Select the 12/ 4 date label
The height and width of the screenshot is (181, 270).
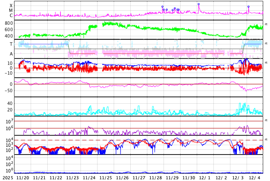pos(255,178)
